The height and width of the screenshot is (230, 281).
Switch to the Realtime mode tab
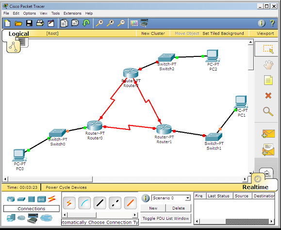(x=255, y=187)
